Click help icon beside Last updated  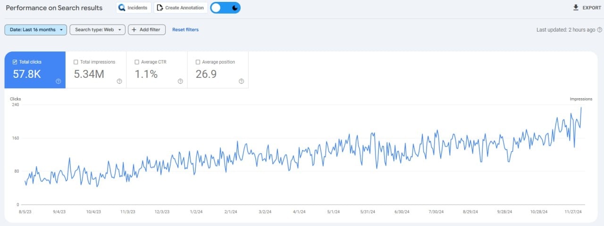pos(599,30)
